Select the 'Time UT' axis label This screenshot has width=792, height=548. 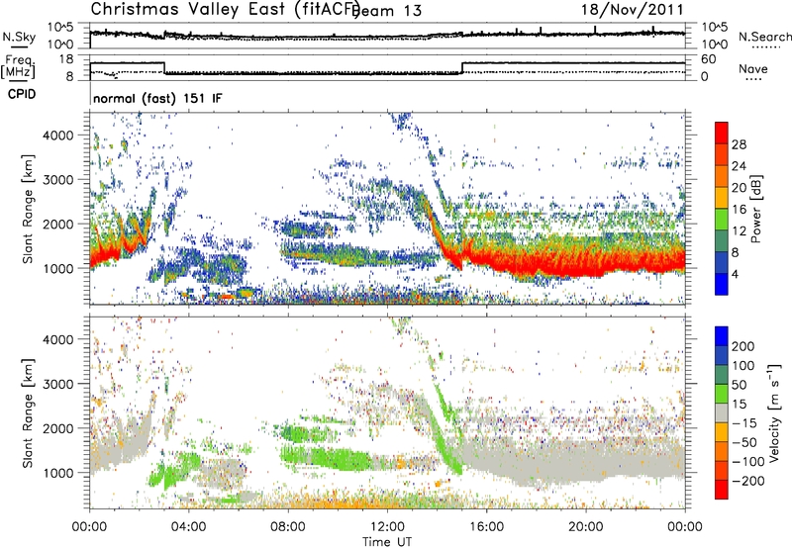[x=387, y=542]
